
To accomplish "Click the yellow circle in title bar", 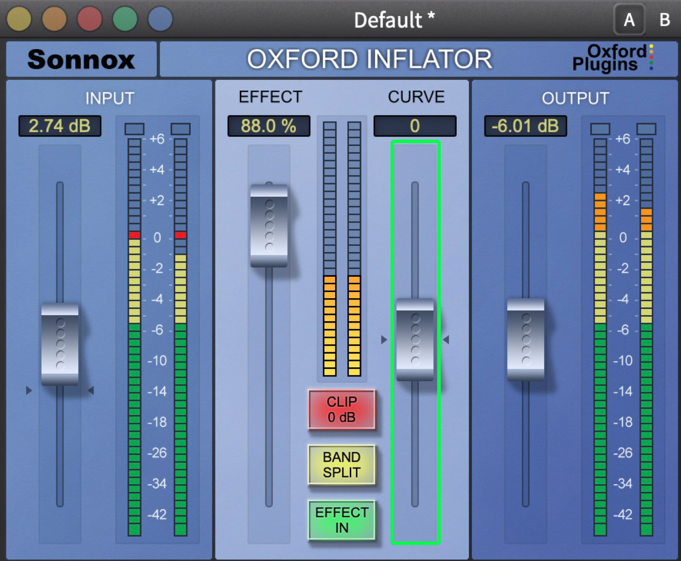I will pyautogui.click(x=19, y=19).
